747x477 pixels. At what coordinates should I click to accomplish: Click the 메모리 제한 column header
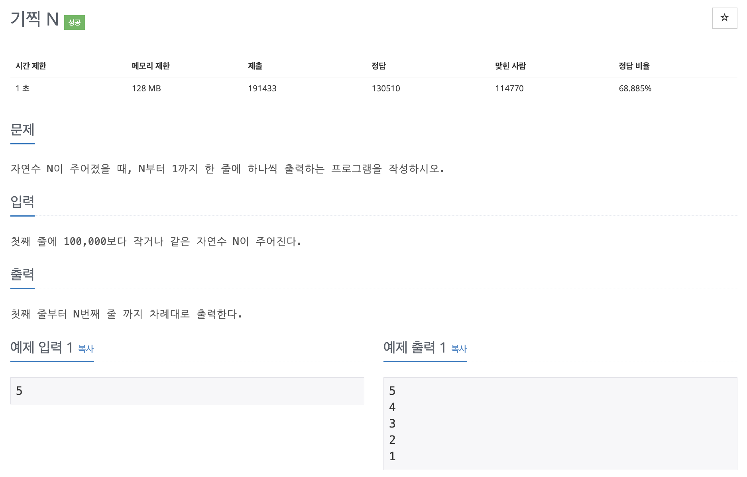point(151,66)
